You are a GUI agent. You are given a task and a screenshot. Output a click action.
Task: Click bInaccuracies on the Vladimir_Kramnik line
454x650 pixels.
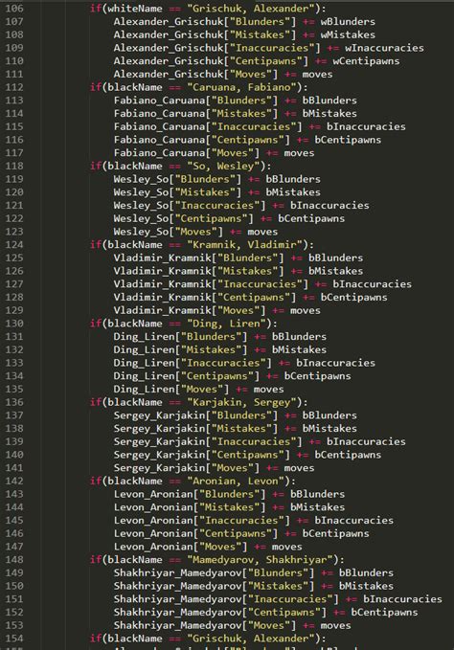click(373, 284)
